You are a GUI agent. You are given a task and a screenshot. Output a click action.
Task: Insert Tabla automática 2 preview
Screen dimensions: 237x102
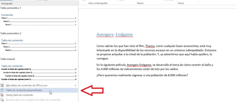pyautogui.click(x=39, y=45)
